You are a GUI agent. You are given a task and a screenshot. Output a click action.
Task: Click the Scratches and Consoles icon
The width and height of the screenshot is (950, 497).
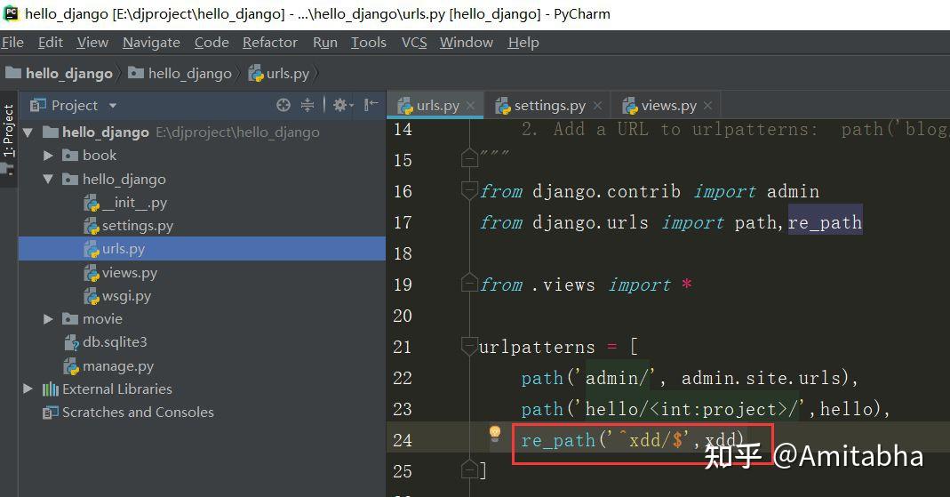pos(51,413)
